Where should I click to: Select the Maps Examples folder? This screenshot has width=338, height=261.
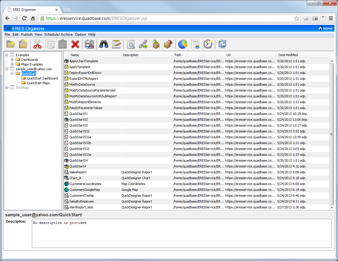(32, 64)
